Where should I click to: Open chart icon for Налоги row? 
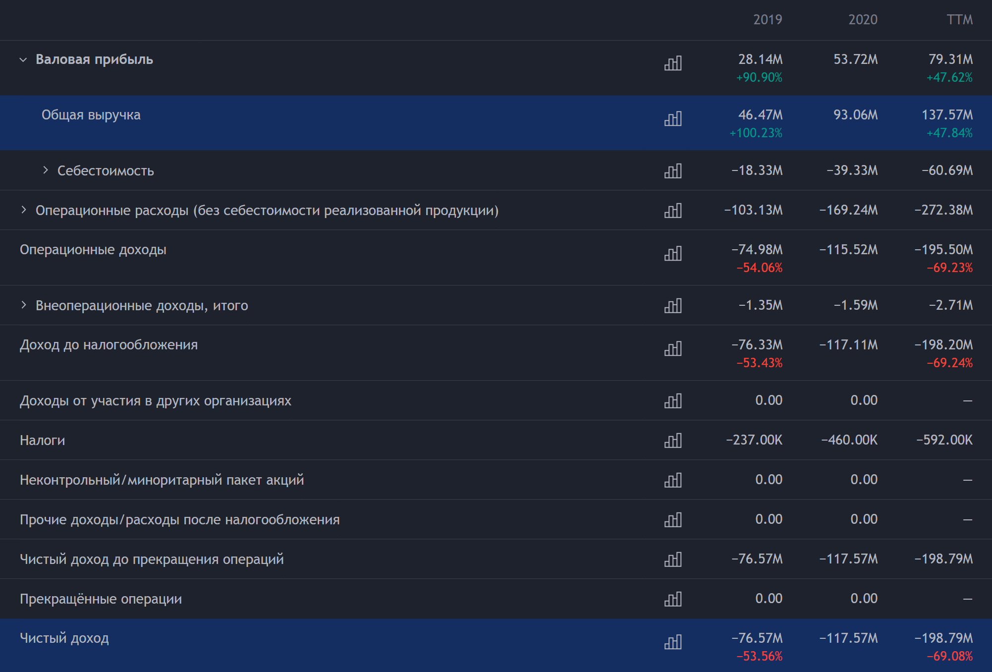tap(673, 441)
